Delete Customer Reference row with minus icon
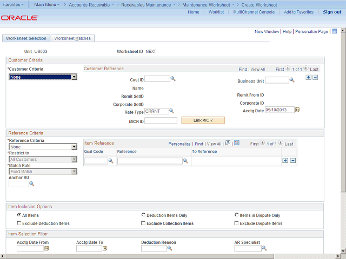Image resolution: width=346 pixels, height=259 pixels. (x=315, y=77)
